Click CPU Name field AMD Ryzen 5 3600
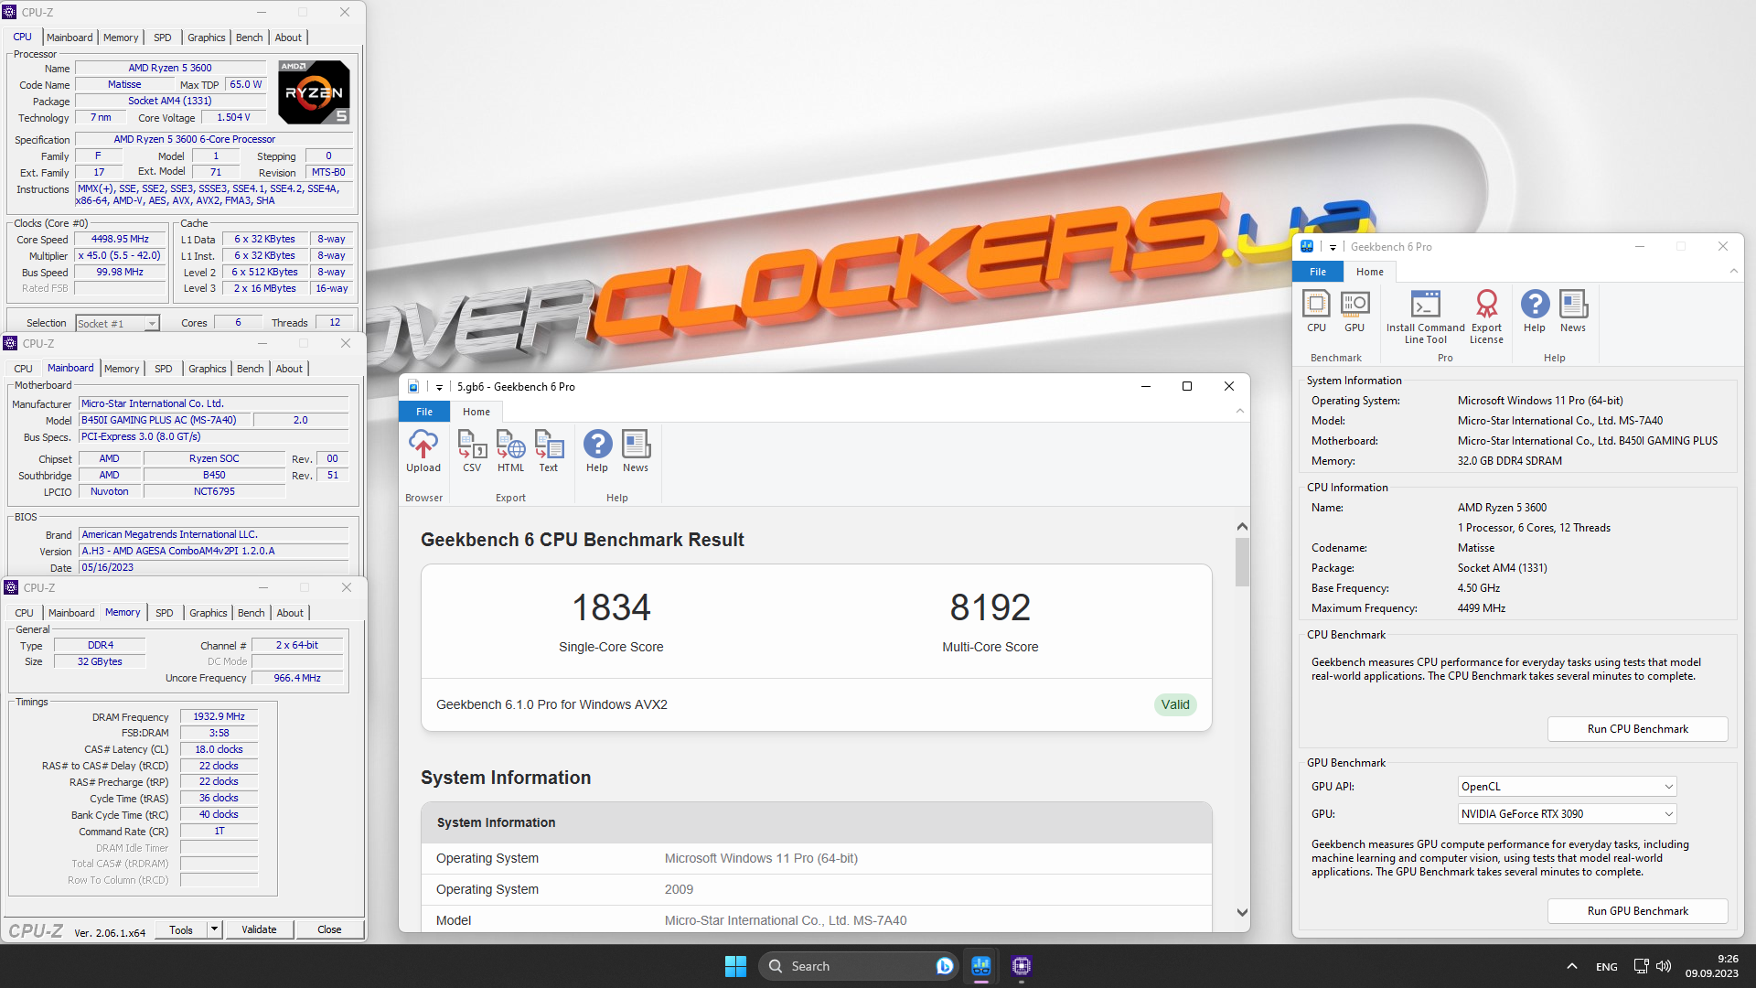The width and height of the screenshot is (1756, 988). point(170,68)
